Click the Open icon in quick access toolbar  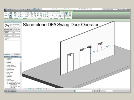pos(8,9)
